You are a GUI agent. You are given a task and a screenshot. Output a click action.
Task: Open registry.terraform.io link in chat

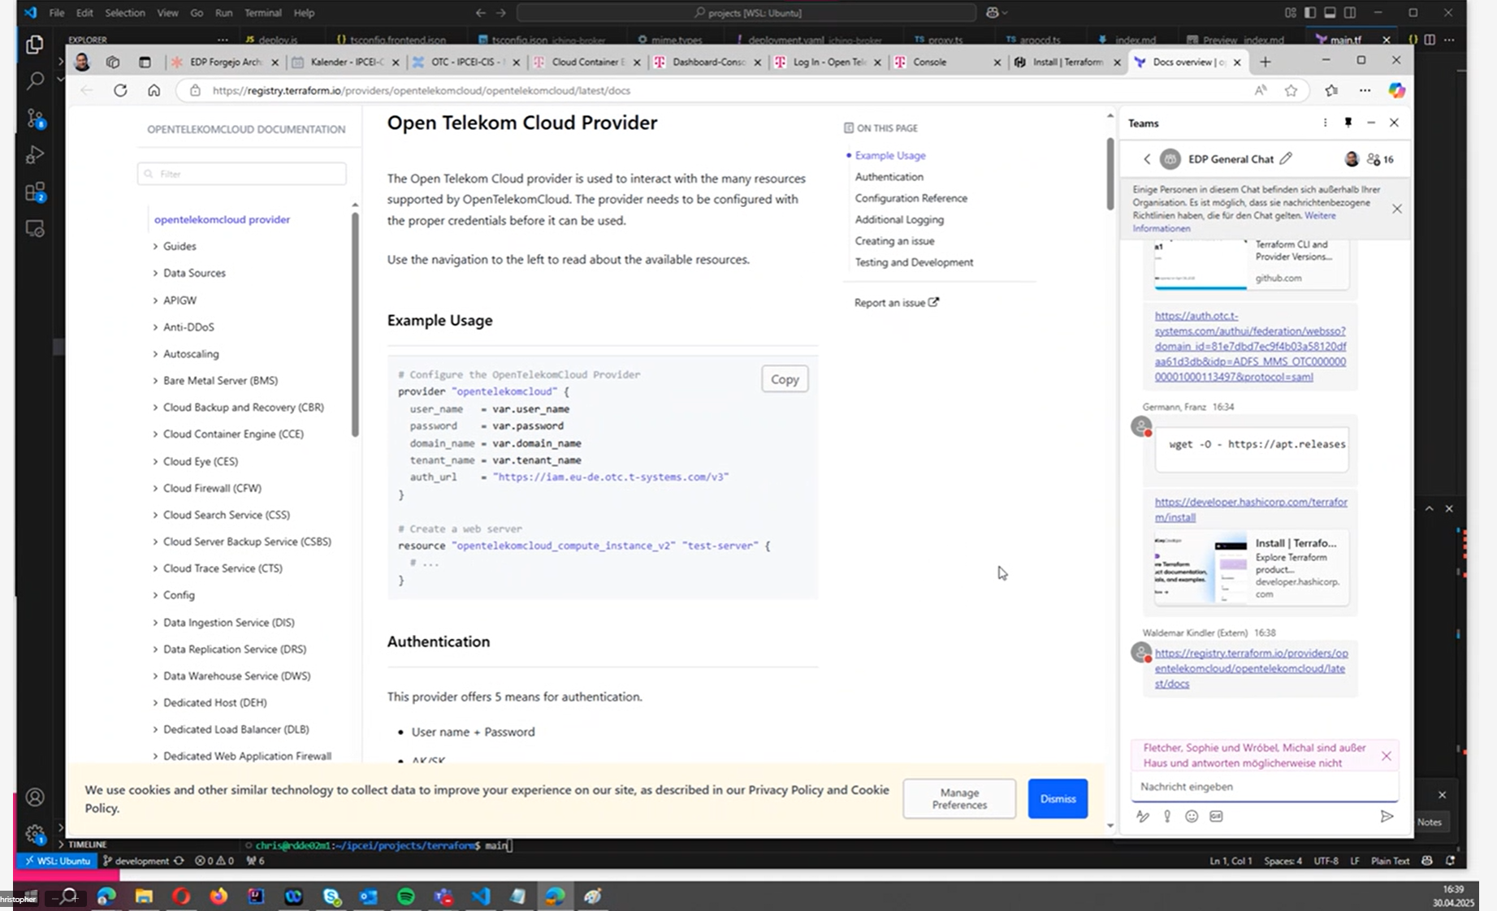(x=1251, y=668)
